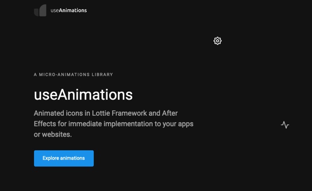Open the useAnimations header wordmark link
The image size is (312, 191).
point(69,10)
